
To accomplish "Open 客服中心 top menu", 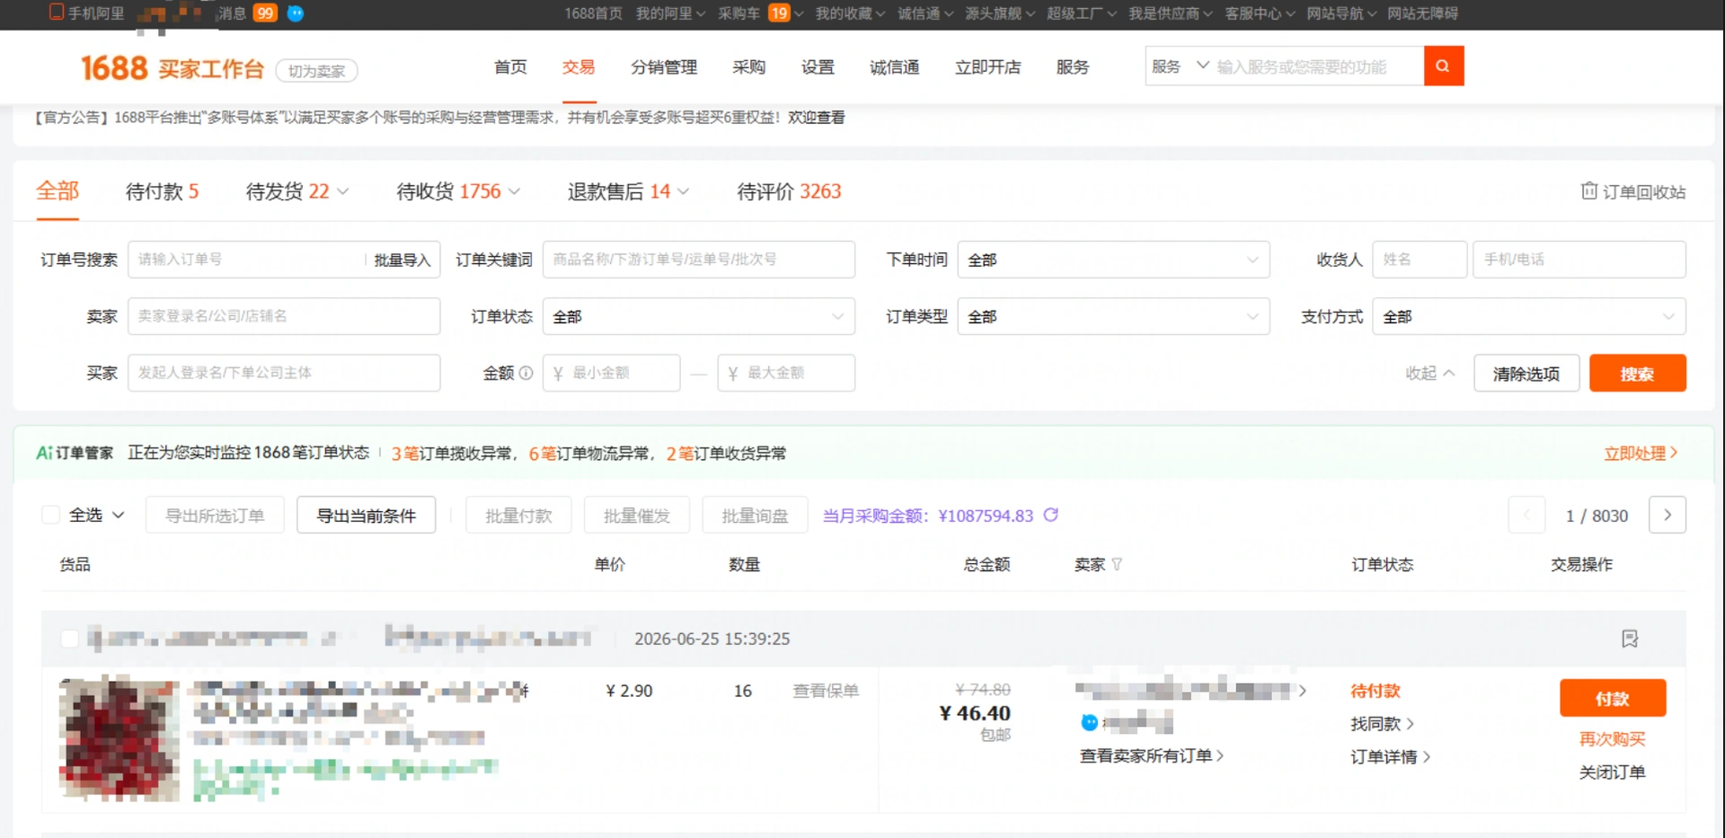I will coord(1260,13).
